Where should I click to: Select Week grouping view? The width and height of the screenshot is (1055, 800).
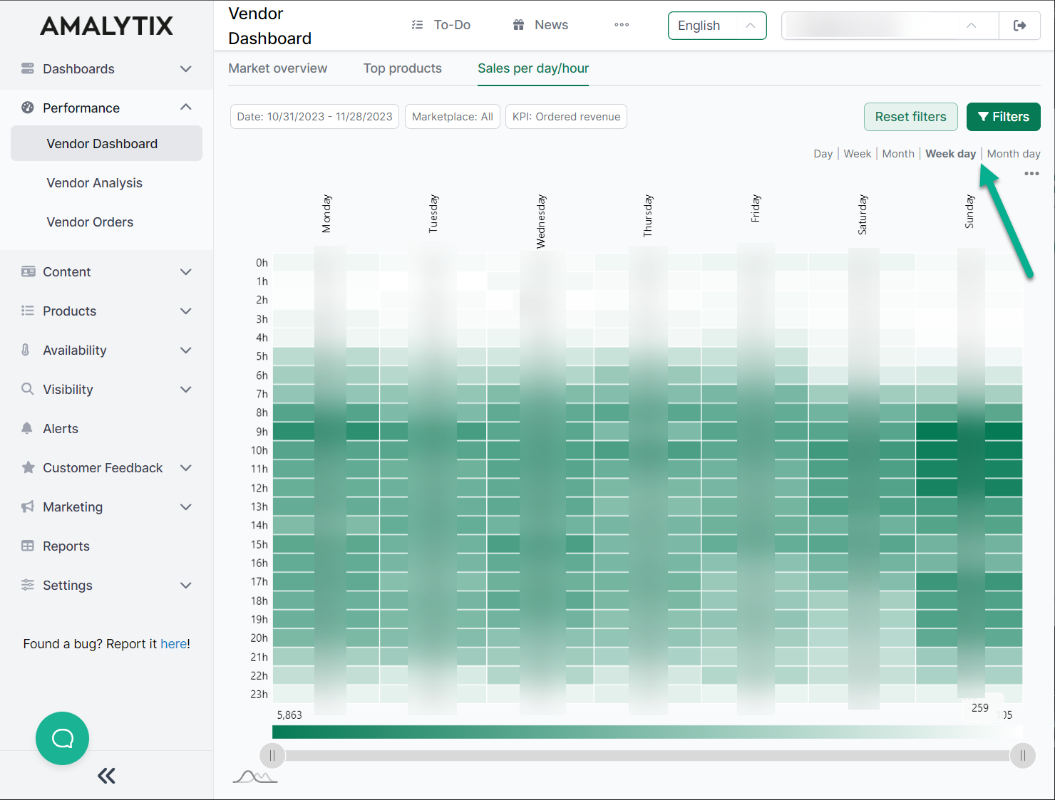(858, 154)
